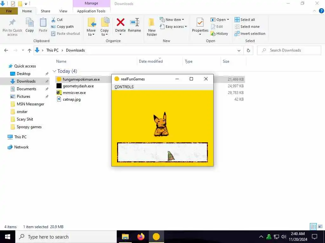Image resolution: width=325 pixels, height=243 pixels.
Task: Click This PC in address breadcrumb
Action: pos(52,50)
